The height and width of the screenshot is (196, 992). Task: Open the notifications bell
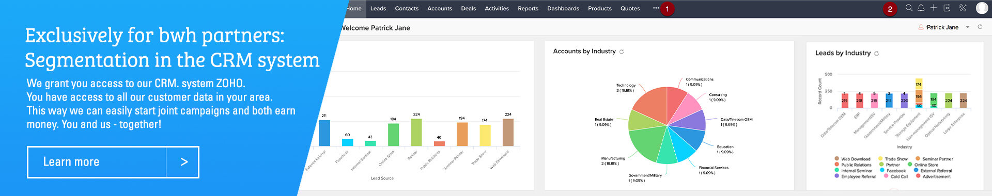[921, 8]
